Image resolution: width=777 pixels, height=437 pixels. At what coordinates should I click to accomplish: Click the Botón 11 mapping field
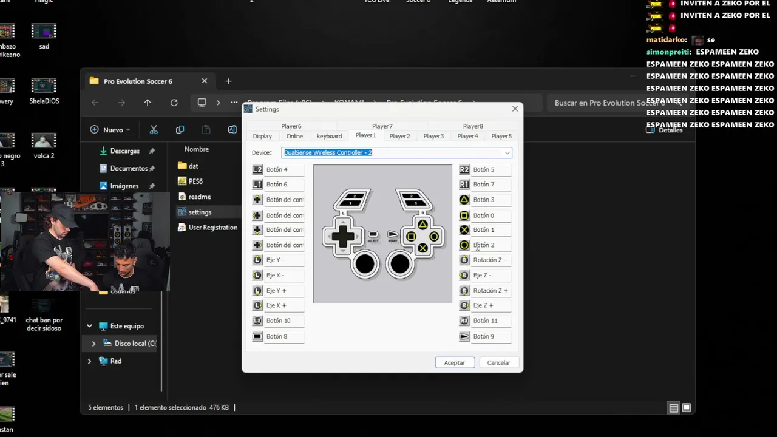[x=491, y=320]
